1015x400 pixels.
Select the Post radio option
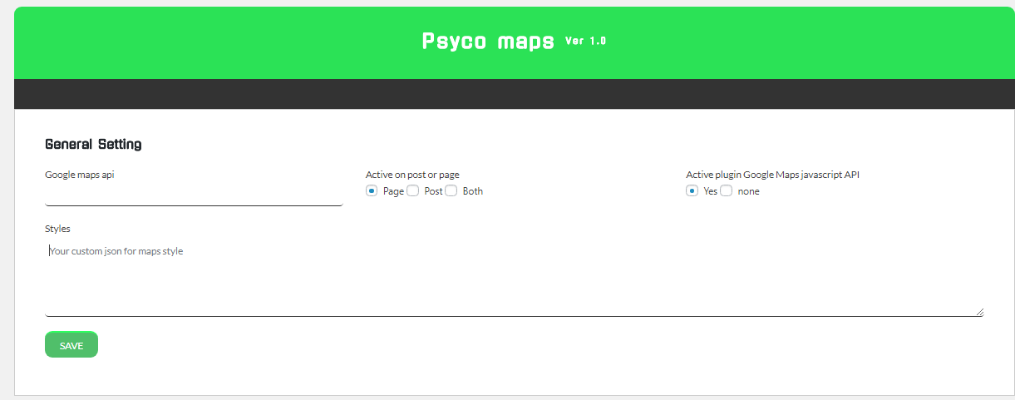point(412,191)
